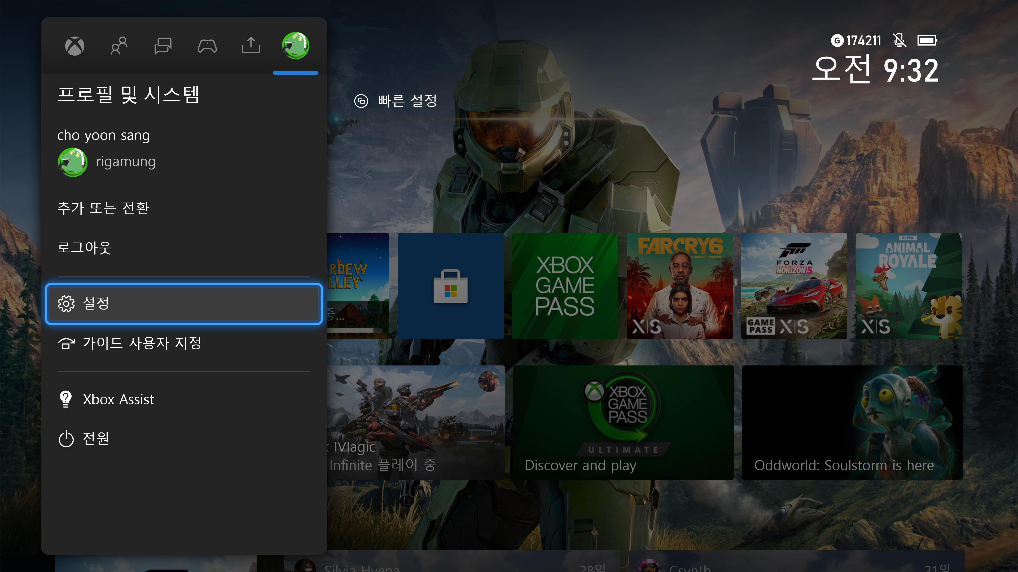The width and height of the screenshot is (1018, 572).
Task: Launch the Forza Horizon 5 tile
Action: coord(794,286)
